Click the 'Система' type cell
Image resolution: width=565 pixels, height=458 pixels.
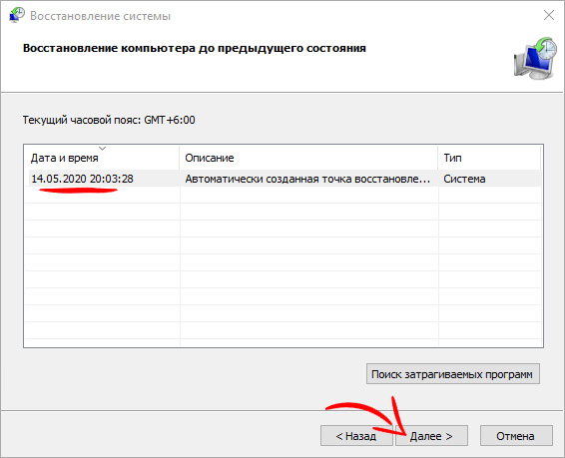click(x=464, y=179)
